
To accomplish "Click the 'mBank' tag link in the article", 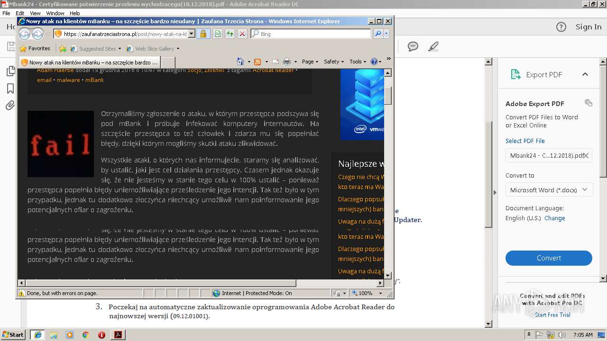I will pos(94,80).
